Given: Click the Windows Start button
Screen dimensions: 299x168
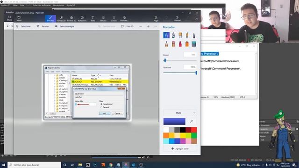Looking at the screenshot, I should pyautogui.click(x=4, y=165).
